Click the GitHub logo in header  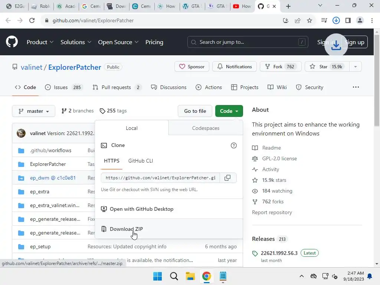[x=12, y=42]
